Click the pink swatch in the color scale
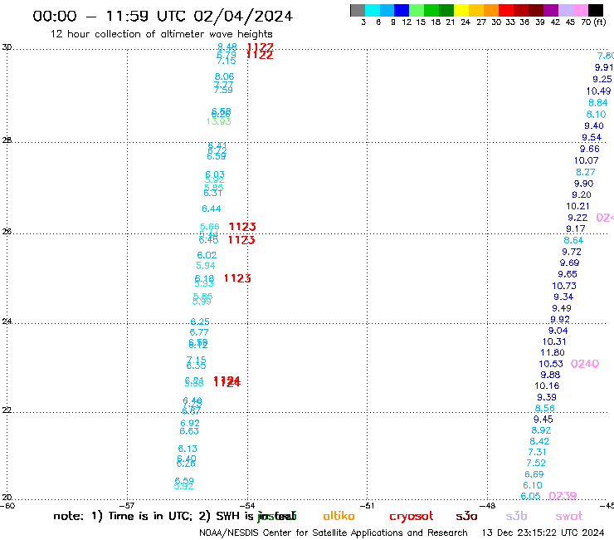This screenshot has height=540, width=614. pyautogui.click(x=580, y=10)
